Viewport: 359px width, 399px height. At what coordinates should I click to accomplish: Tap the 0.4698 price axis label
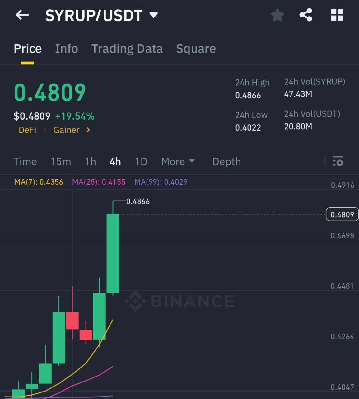(342, 235)
